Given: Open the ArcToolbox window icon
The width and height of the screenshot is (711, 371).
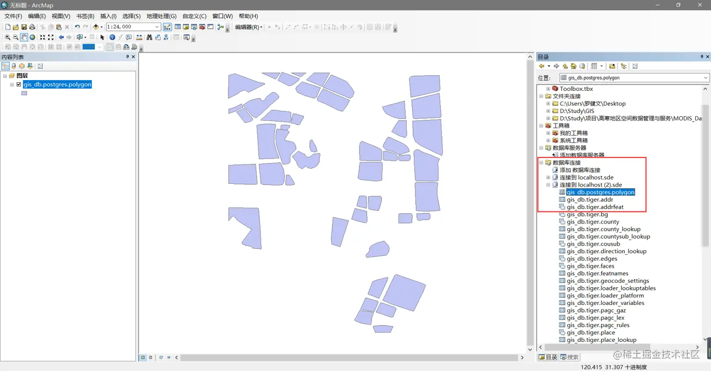Looking at the screenshot, I should pyautogui.click(x=202, y=27).
